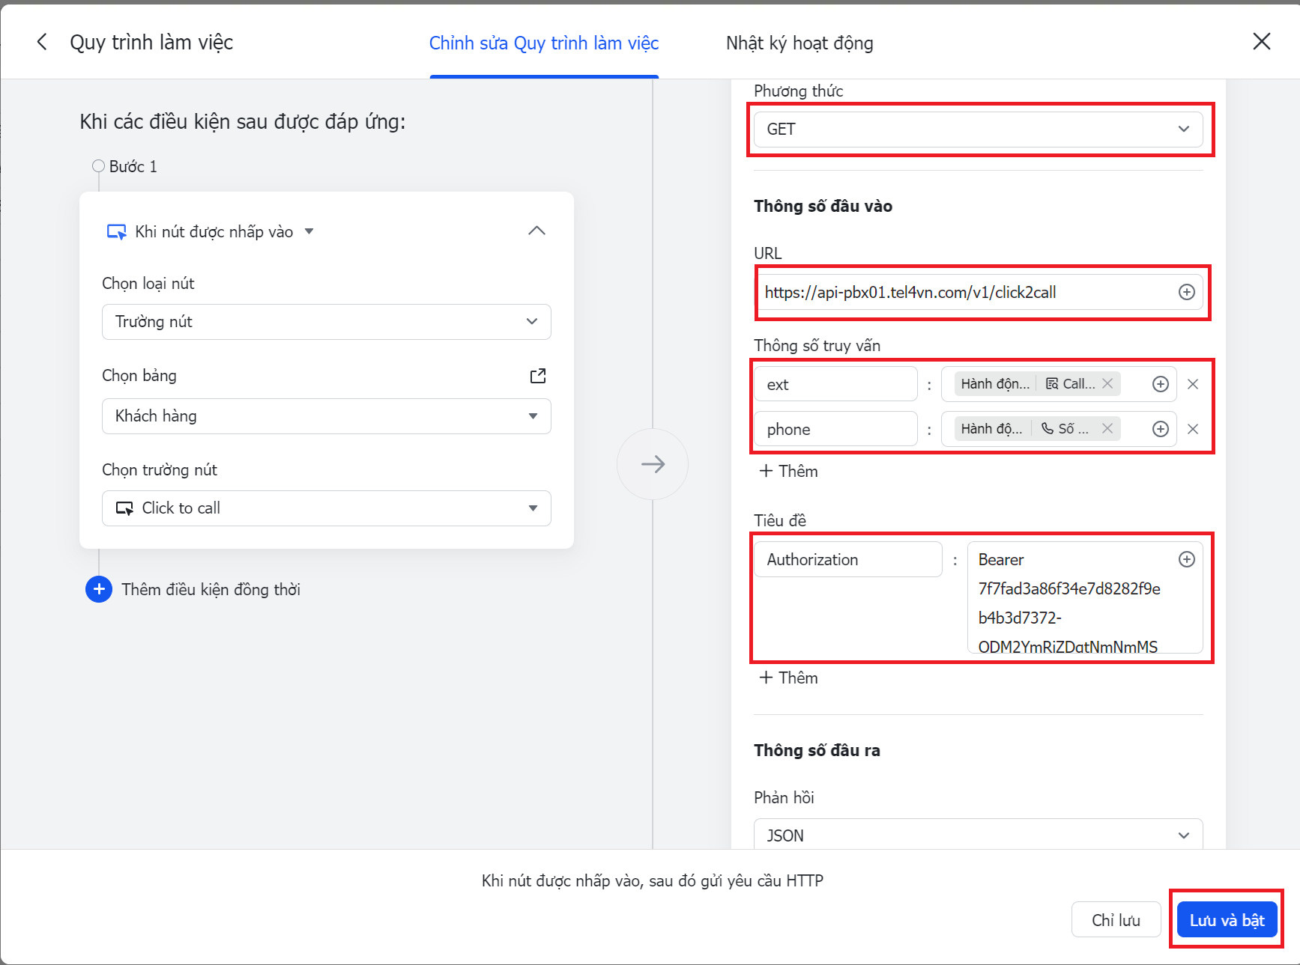Delete the ext query parameter row
This screenshot has width=1300, height=965.
pos(1193,384)
